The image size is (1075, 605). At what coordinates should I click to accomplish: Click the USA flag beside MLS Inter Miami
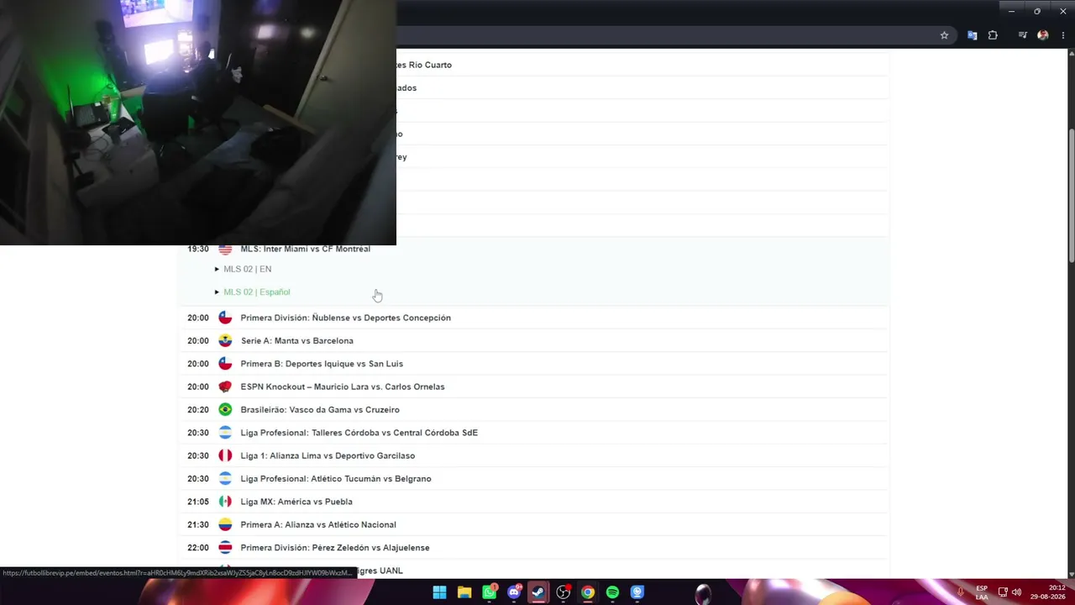click(225, 249)
